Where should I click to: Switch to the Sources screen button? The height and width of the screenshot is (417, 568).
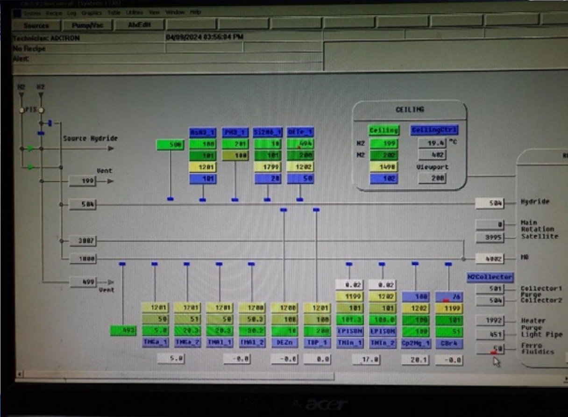pyautogui.click(x=36, y=25)
